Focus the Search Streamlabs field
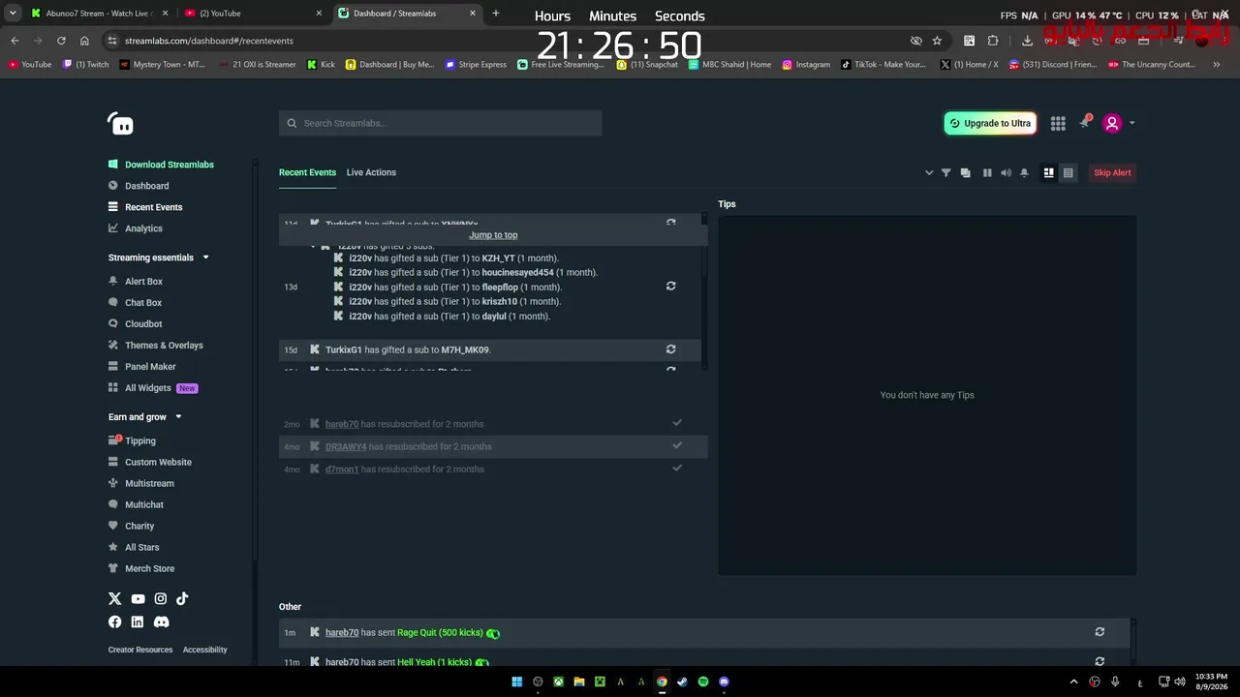 440,123
